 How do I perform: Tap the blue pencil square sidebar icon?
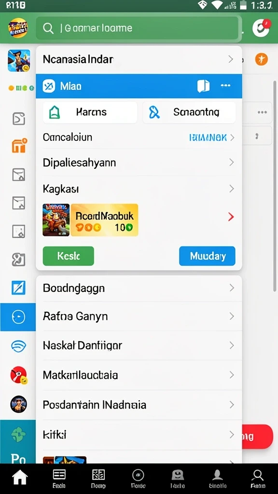coord(18,288)
